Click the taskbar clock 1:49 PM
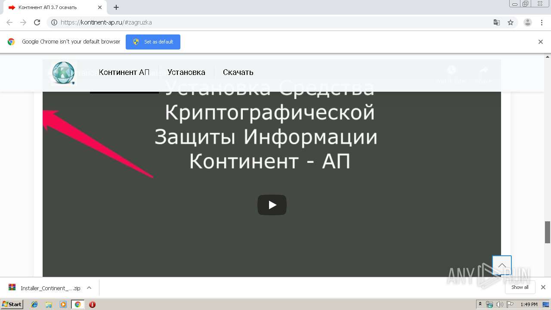The width and height of the screenshot is (551, 310). tap(529, 304)
